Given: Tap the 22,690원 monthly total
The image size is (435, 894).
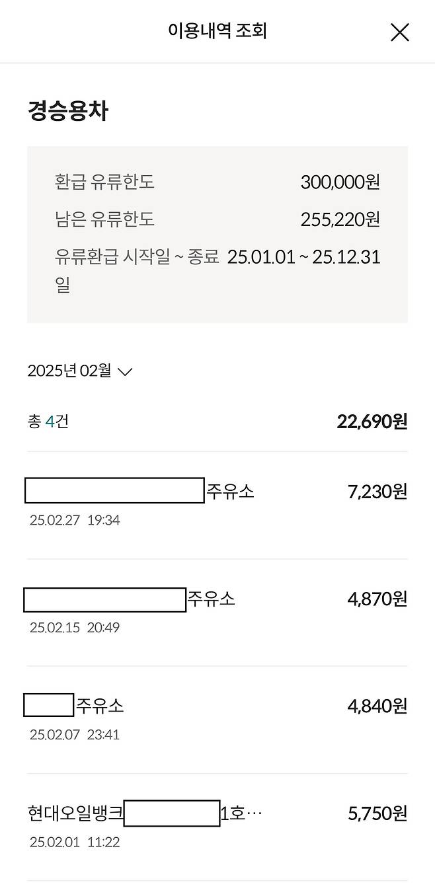Looking at the screenshot, I should (x=372, y=421).
